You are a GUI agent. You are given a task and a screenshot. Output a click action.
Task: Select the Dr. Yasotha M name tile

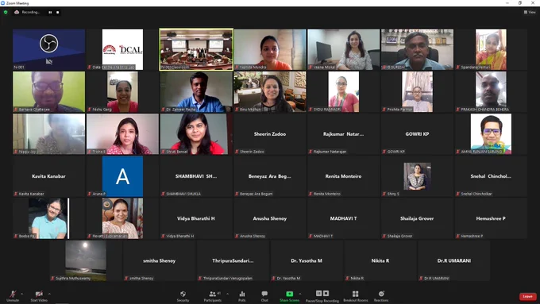point(307,261)
